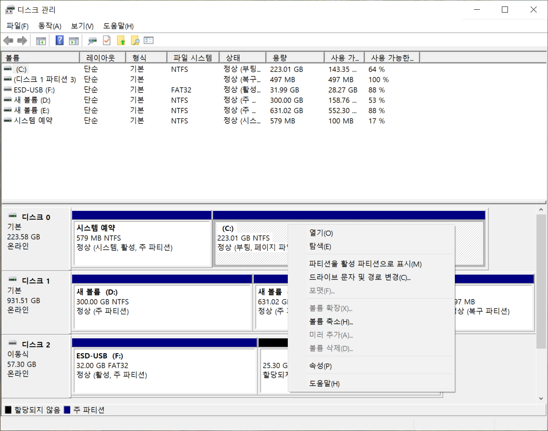Toggle the show/hide console tree icon
The height and width of the screenshot is (431, 548).
pyautogui.click(x=41, y=40)
